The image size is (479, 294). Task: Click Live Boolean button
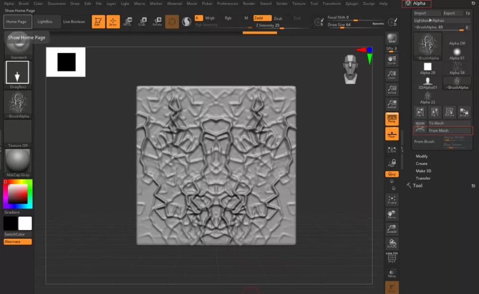point(74,22)
